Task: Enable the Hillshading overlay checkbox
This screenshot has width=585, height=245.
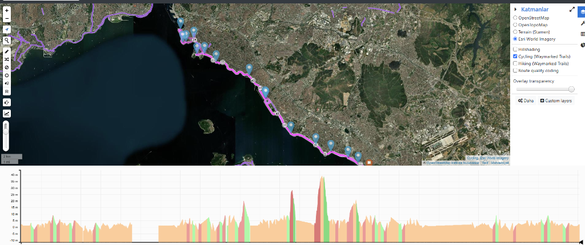Action: click(515, 49)
